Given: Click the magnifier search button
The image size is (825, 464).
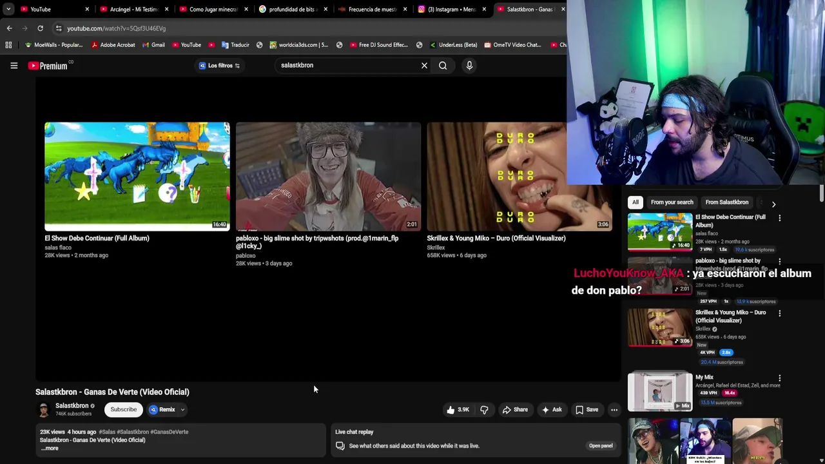Looking at the screenshot, I should tap(443, 65).
